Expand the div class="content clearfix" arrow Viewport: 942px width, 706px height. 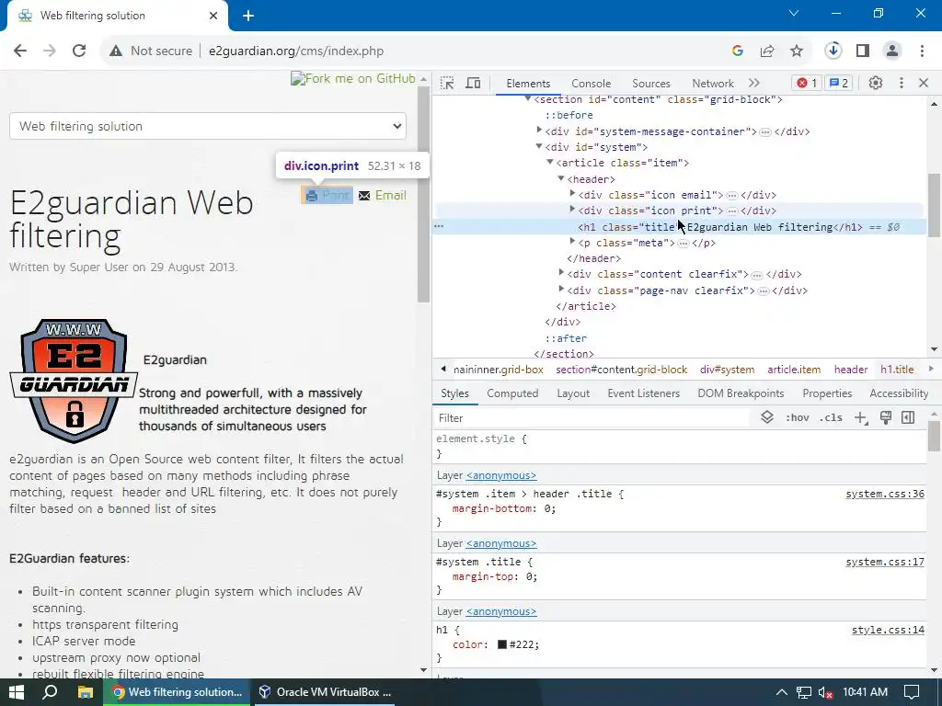coord(561,273)
